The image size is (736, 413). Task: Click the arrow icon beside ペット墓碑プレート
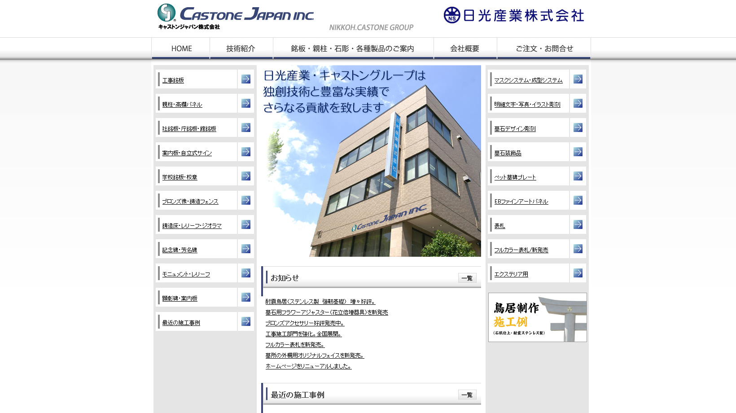pyautogui.click(x=578, y=176)
